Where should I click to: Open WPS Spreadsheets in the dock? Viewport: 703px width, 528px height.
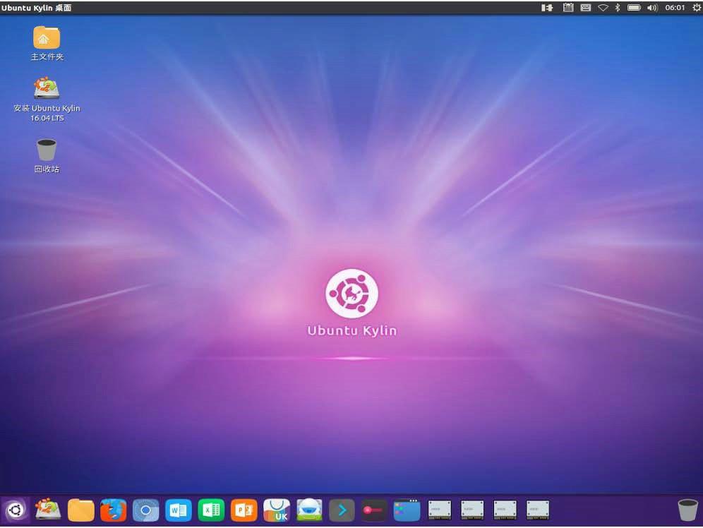(x=211, y=510)
